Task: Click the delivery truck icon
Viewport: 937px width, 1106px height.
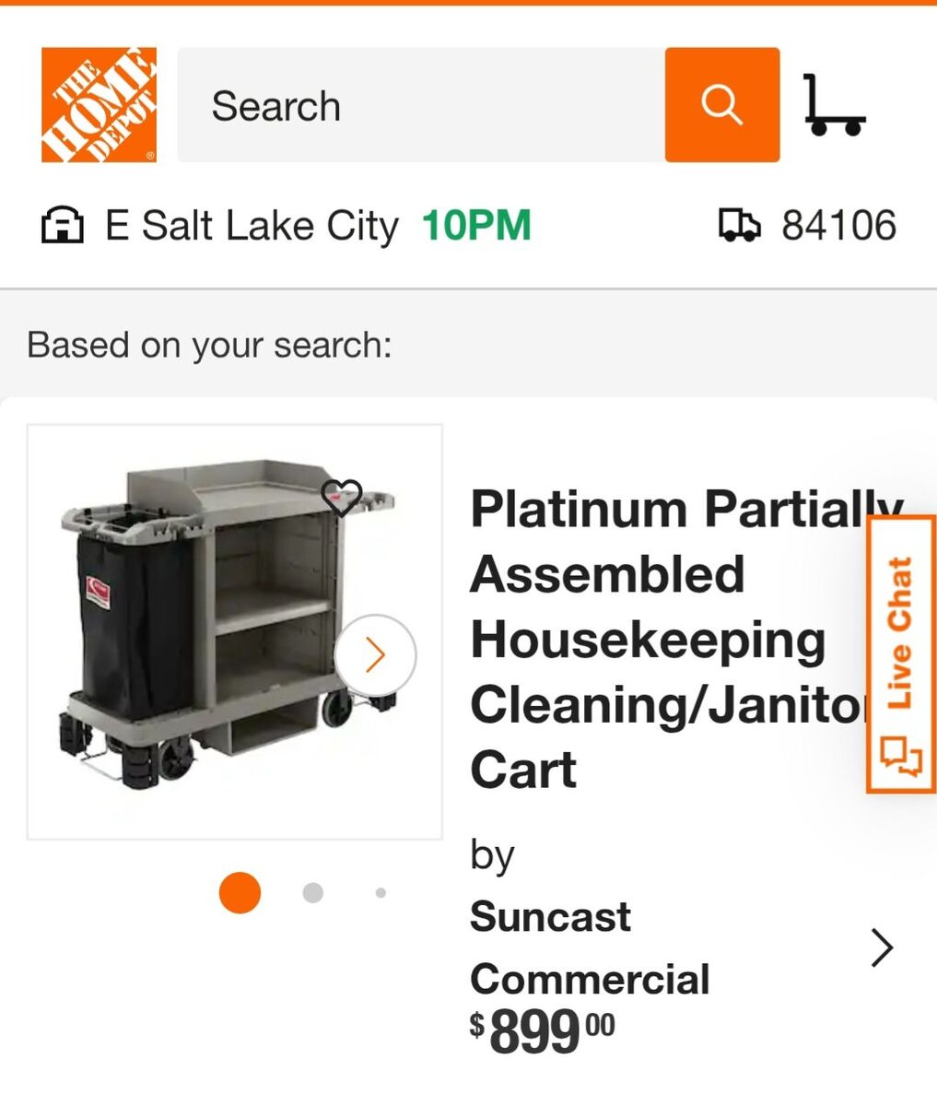Action: [x=739, y=226]
